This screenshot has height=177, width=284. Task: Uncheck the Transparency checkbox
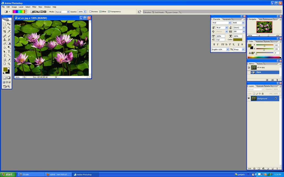click(x=109, y=12)
